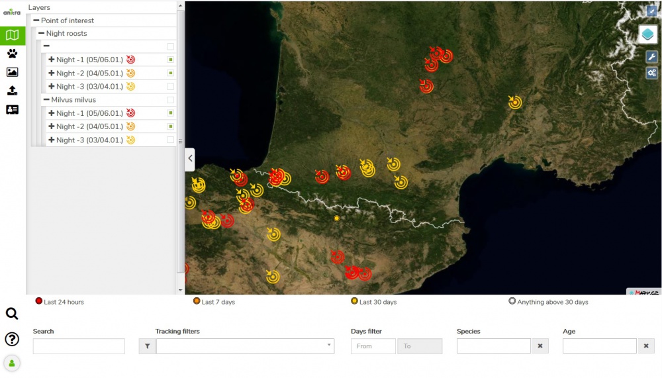Collapse the layers panel with arrow handle
Image resolution: width=662 pixels, height=378 pixels.
190,158
